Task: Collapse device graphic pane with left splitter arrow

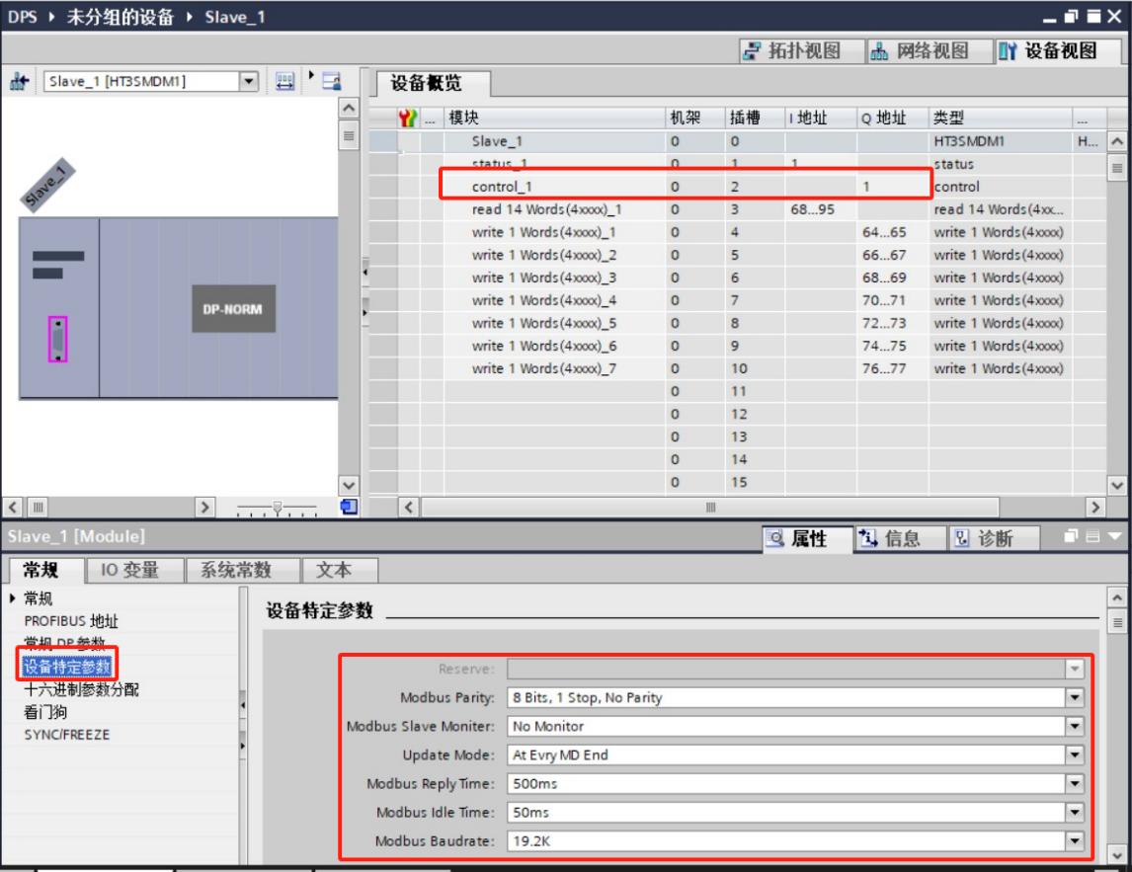Action: [x=364, y=273]
